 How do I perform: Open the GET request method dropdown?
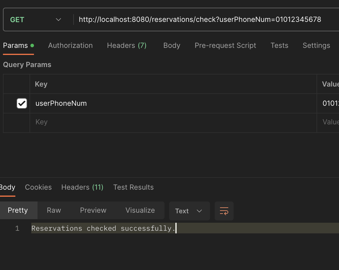[58, 19]
